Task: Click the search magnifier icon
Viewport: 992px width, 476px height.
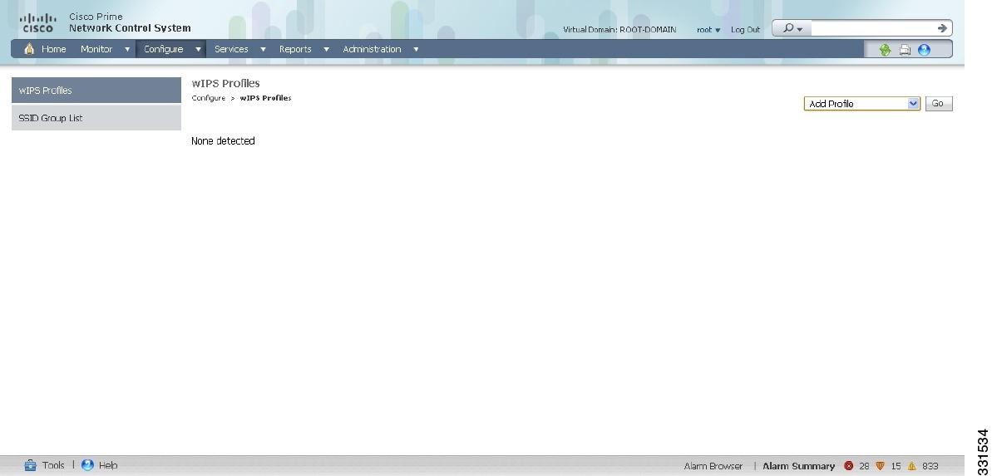Action: [x=788, y=27]
